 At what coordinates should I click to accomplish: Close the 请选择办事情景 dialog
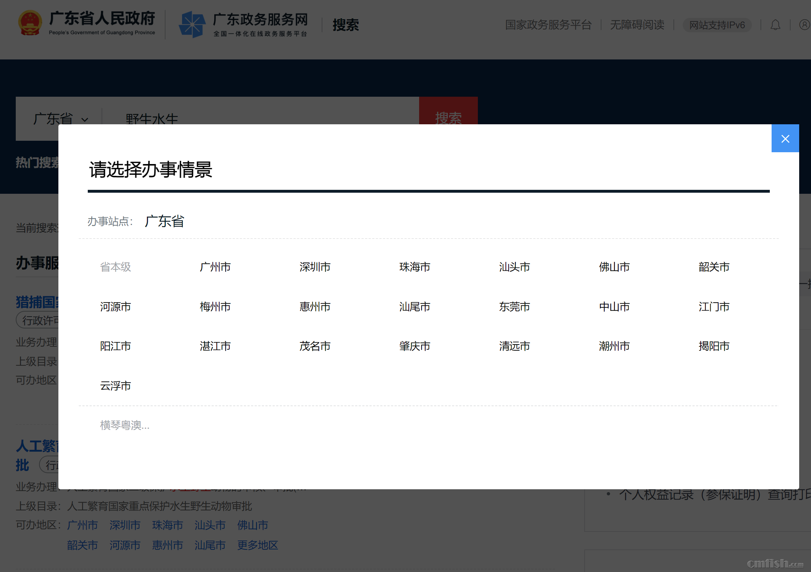785,139
